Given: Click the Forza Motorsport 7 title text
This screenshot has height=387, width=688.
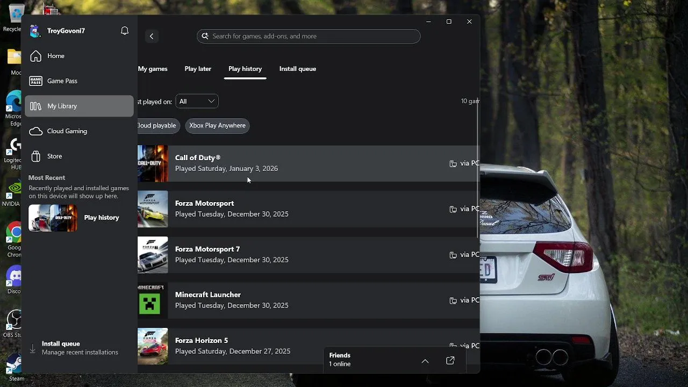Looking at the screenshot, I should 207,249.
